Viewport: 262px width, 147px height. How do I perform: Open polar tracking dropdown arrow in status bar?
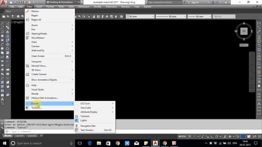[220, 136]
